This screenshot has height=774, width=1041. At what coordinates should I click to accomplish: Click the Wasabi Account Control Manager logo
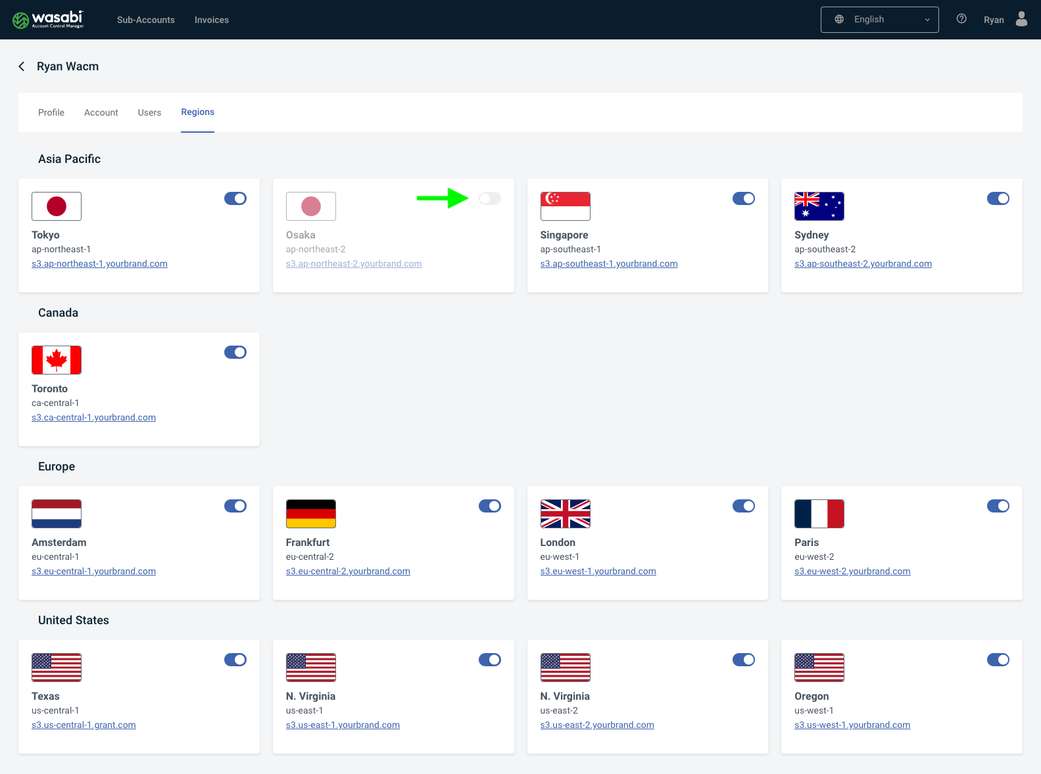pos(48,20)
